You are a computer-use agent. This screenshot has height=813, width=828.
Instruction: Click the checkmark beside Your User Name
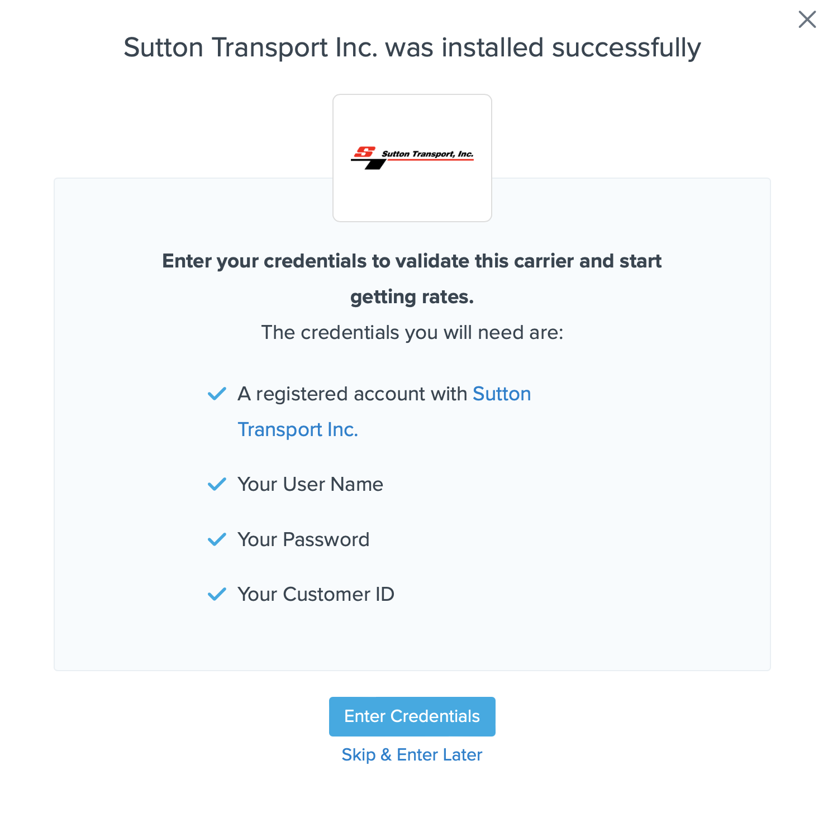(x=217, y=484)
